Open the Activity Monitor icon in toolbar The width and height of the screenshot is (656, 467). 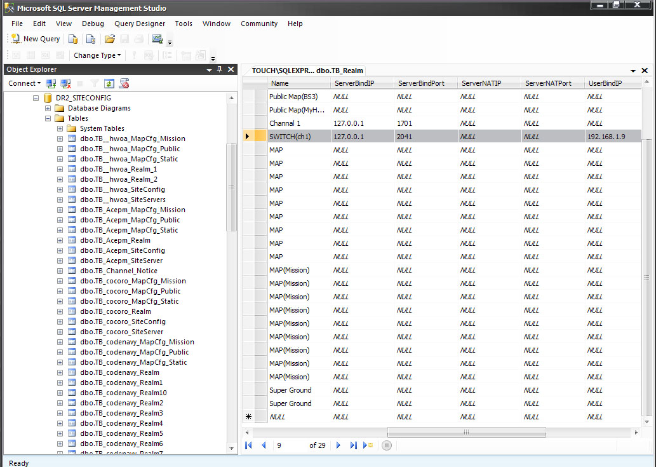click(157, 39)
